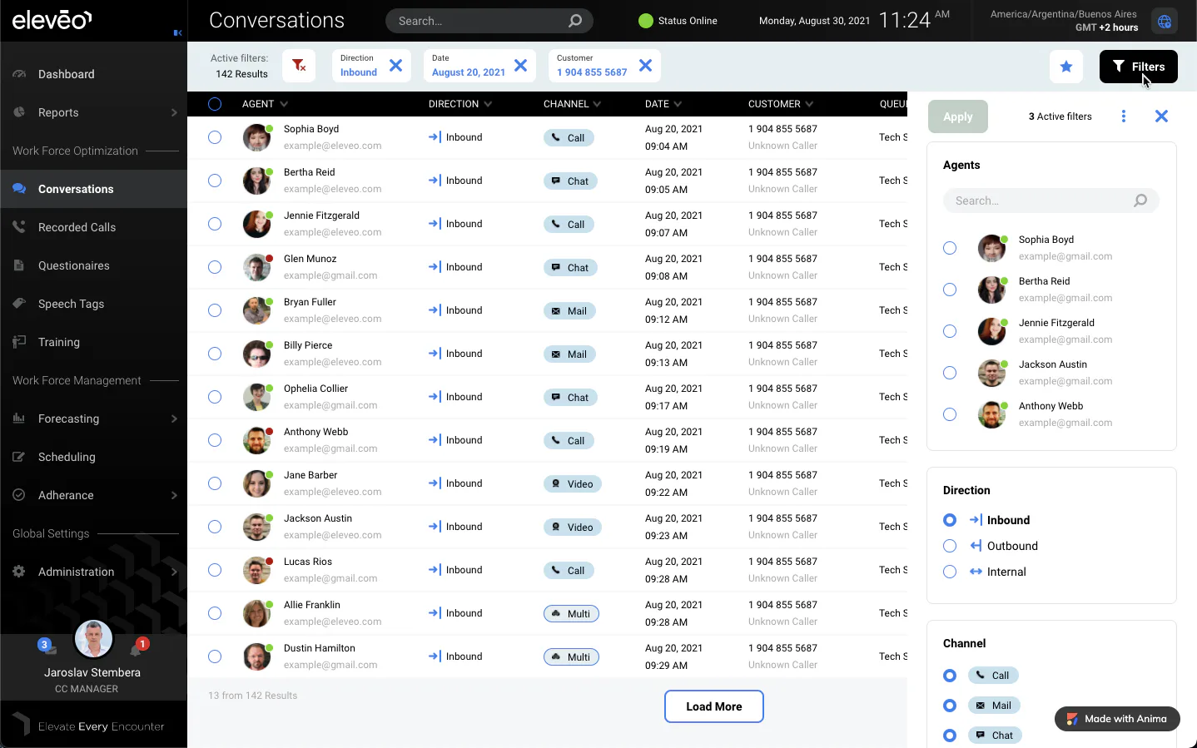Open the AGENT column sort dropdown

click(284, 104)
